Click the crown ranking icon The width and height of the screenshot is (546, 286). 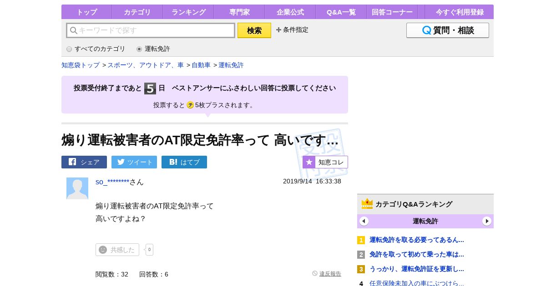(367, 203)
